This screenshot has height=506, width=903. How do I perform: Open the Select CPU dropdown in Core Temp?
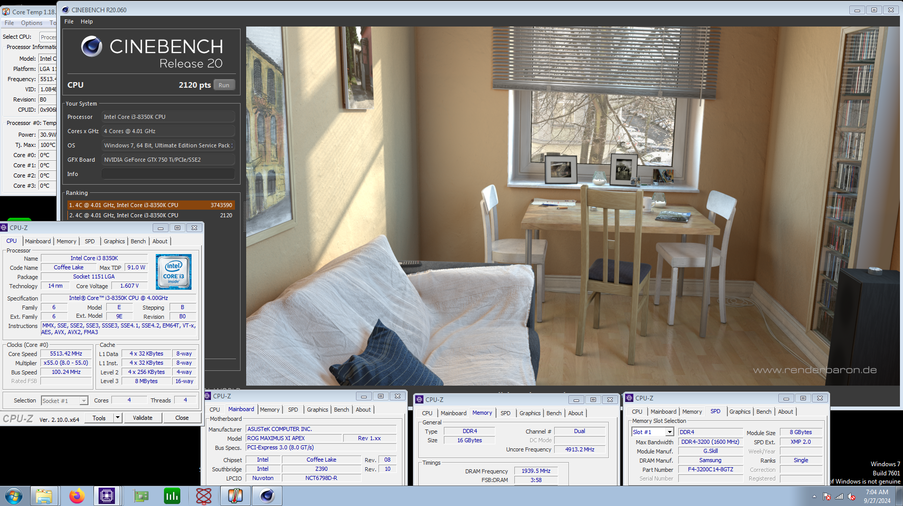click(48, 37)
